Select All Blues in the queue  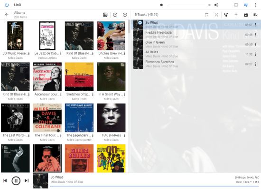click(196, 54)
